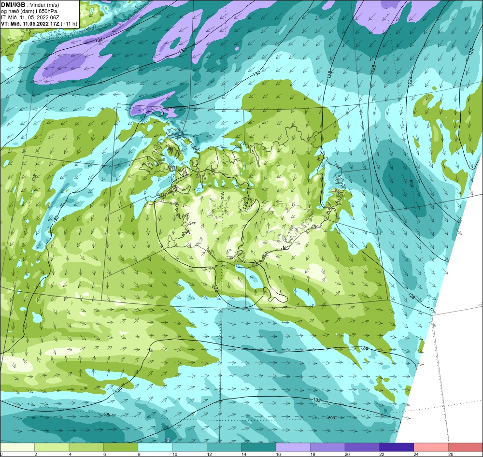Select the palest 0–2 m/s legend swatch
Viewport: 483px width, 457px height.
coord(17,447)
